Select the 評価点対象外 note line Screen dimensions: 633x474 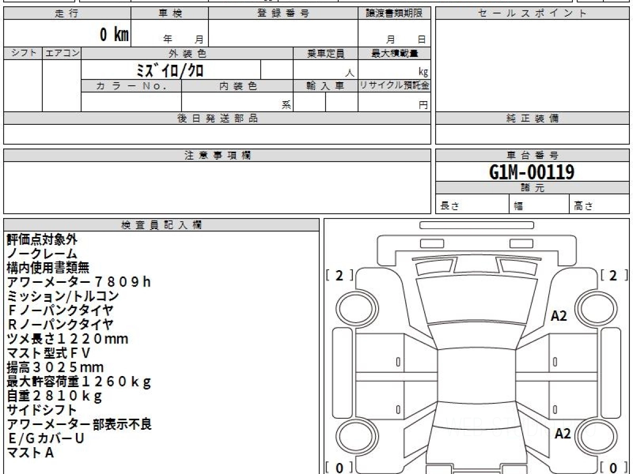tap(42, 240)
